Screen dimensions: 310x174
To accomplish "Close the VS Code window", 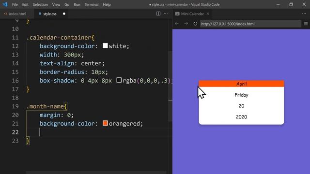I will pos(304,4).
